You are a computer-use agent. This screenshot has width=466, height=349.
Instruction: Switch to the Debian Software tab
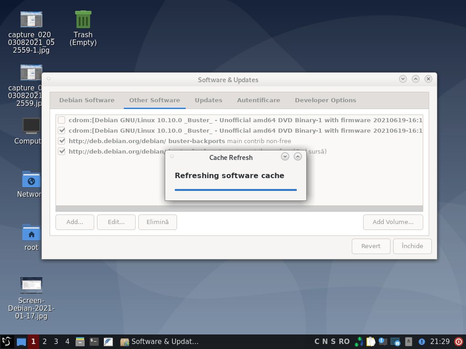pyautogui.click(x=87, y=100)
